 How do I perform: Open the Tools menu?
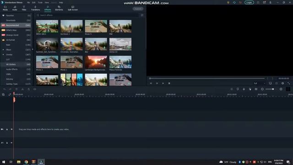pos(40,3)
